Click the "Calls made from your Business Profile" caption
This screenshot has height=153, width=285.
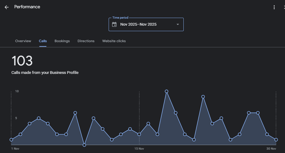pos(45,73)
